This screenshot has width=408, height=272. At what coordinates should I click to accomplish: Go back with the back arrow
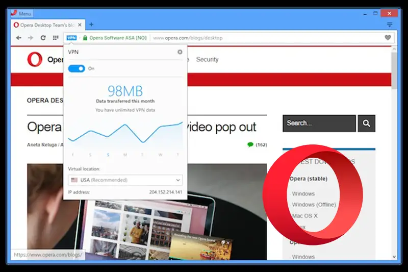click(19, 38)
